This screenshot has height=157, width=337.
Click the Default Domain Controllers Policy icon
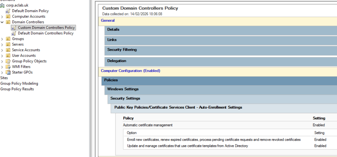click(14, 33)
